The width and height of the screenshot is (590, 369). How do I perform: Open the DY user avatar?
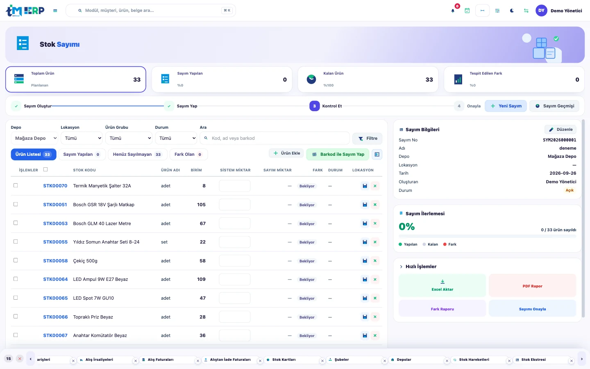point(542,11)
